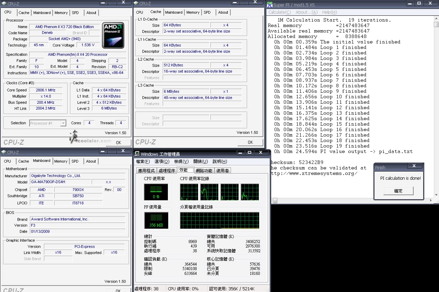The image size is (439, 292).
Task: Switch to the 使用者 tab in Task Manager
Action: click(222, 170)
